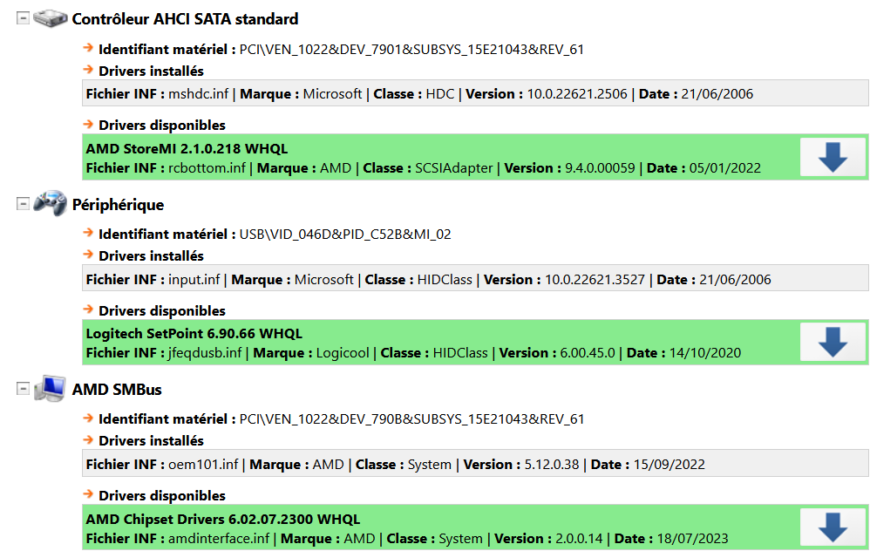870x551 pixels.
Task: Click the Logitech SetPoint 6.90.66 WHQL title
Action: click(x=194, y=334)
